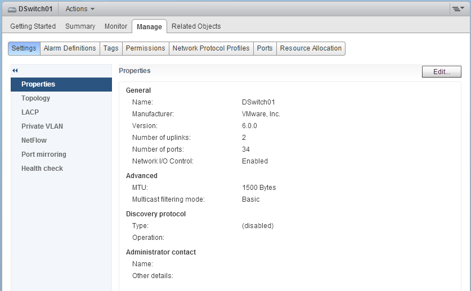This screenshot has height=291, width=471.
Task: Open LACP settings in the sidebar
Action: [x=30, y=112]
